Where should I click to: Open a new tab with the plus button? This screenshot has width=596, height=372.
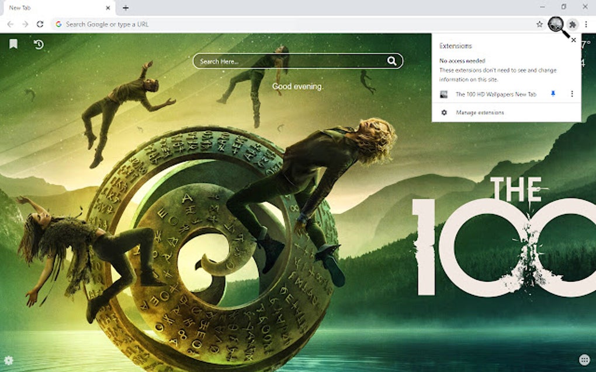[126, 8]
